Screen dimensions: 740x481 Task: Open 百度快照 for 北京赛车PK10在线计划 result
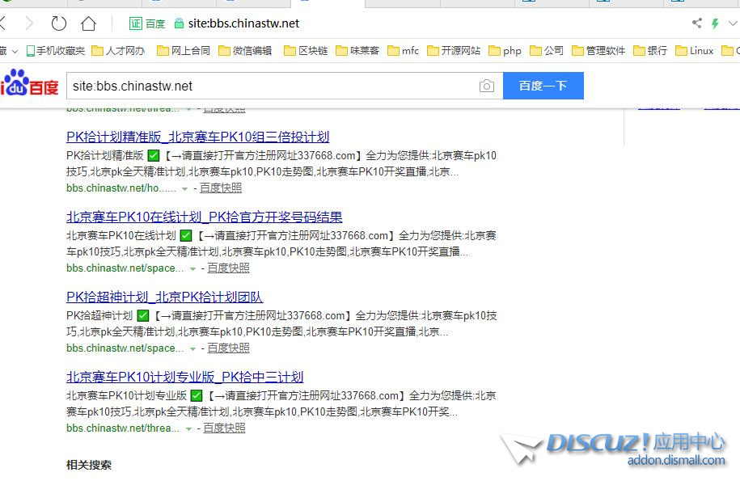(x=228, y=268)
